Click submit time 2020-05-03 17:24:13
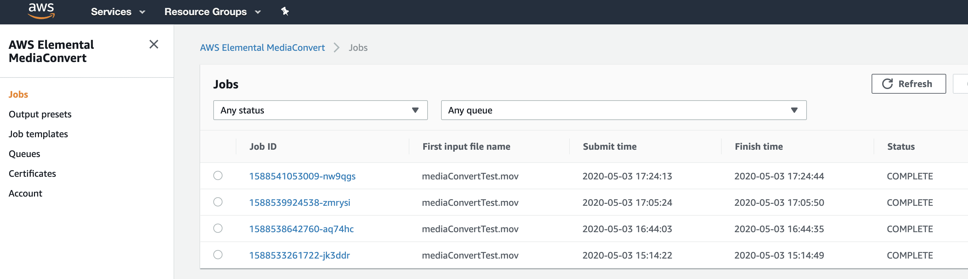This screenshot has height=279, width=968. 627,176
